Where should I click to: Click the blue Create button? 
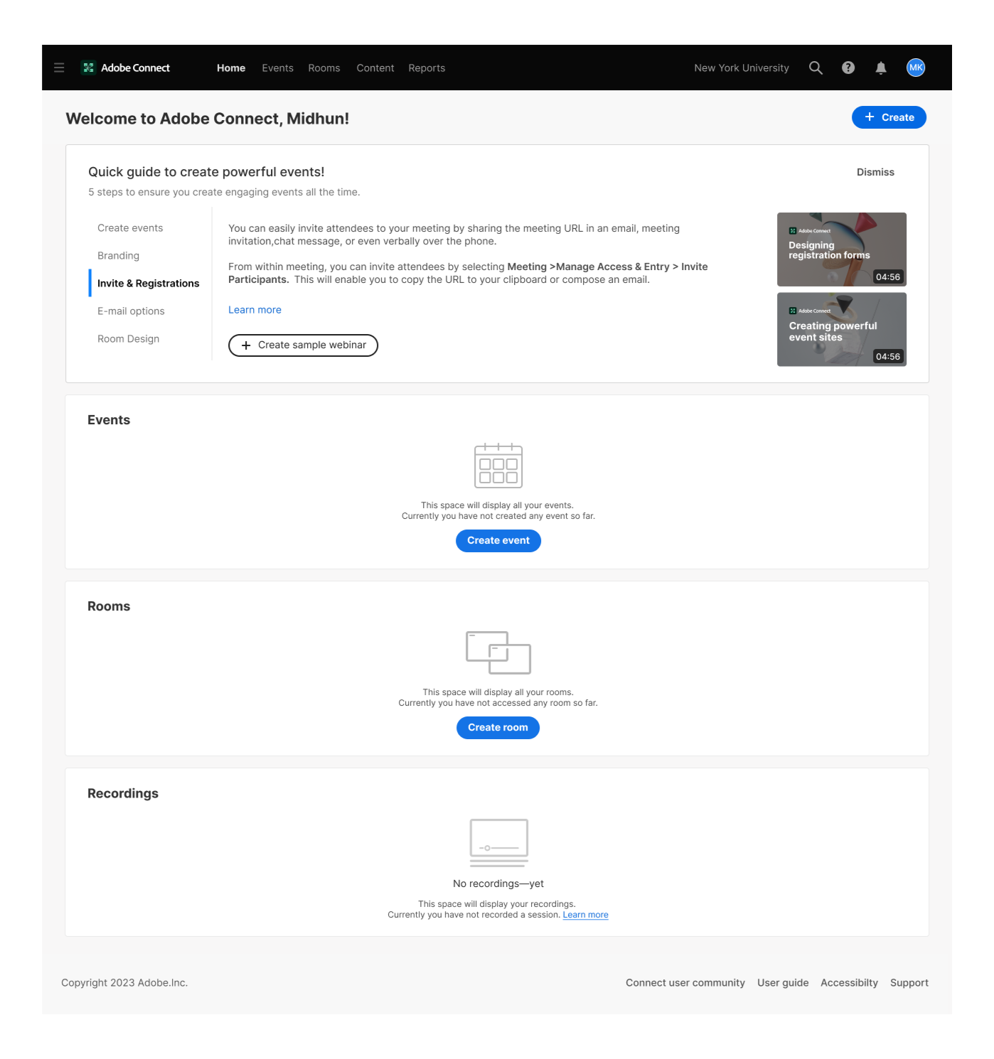click(x=889, y=117)
